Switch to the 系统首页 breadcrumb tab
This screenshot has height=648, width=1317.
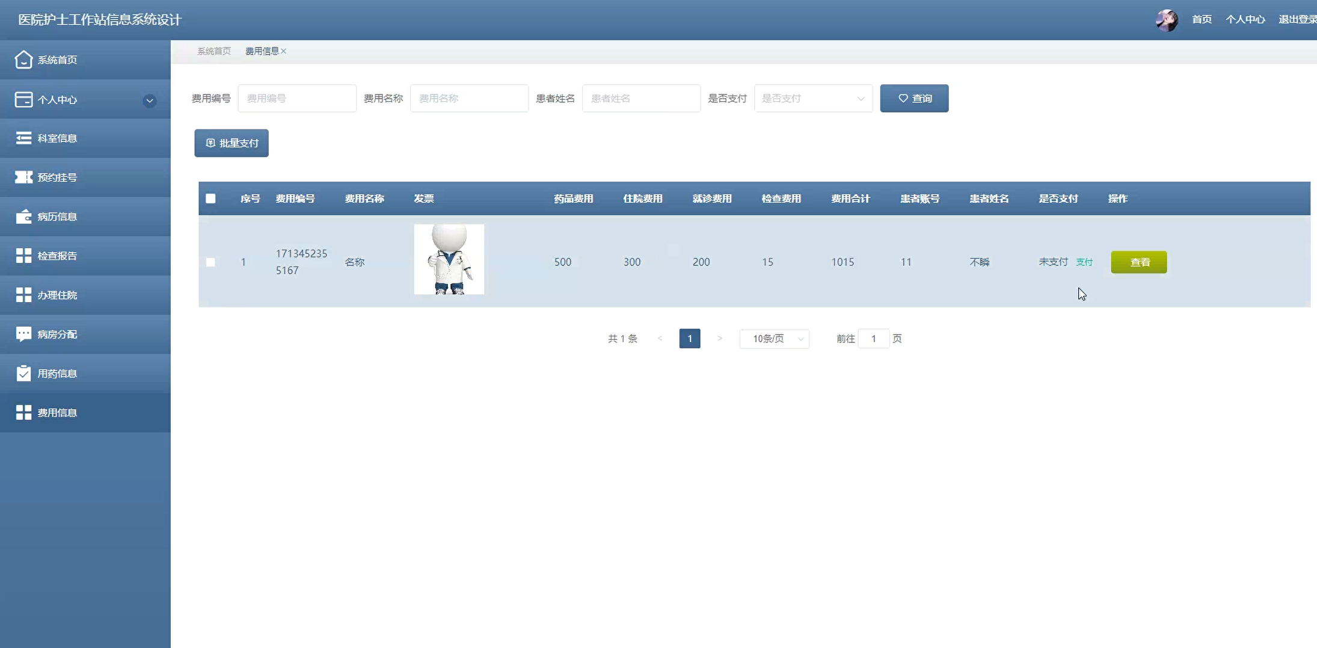pyautogui.click(x=214, y=51)
